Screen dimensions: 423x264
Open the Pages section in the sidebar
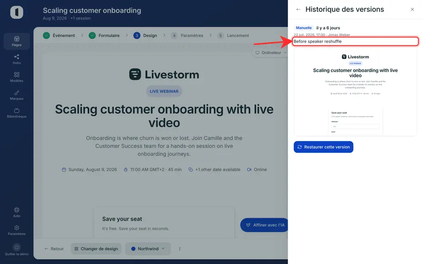[17, 41]
